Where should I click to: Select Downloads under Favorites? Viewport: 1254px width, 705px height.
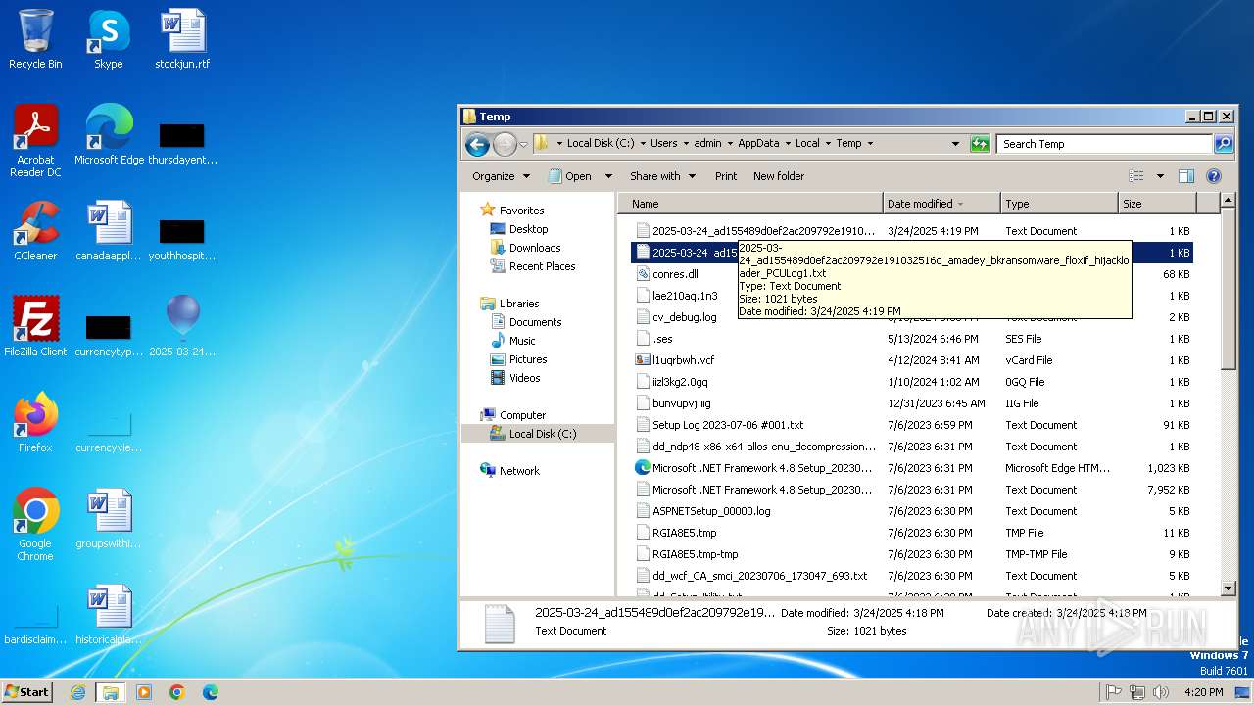(526, 248)
